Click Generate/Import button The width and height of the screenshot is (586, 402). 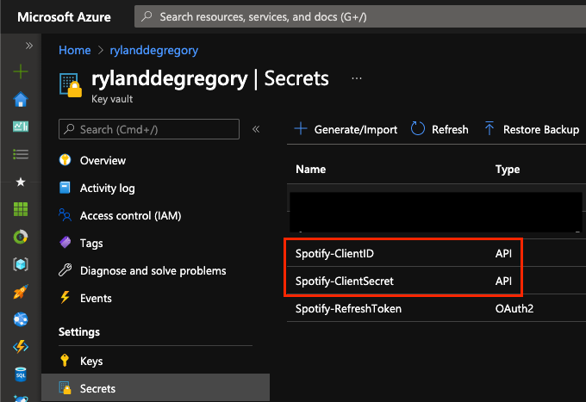pos(346,129)
